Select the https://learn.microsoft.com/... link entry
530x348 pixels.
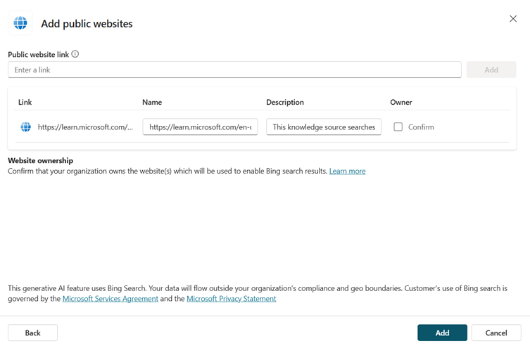85,127
